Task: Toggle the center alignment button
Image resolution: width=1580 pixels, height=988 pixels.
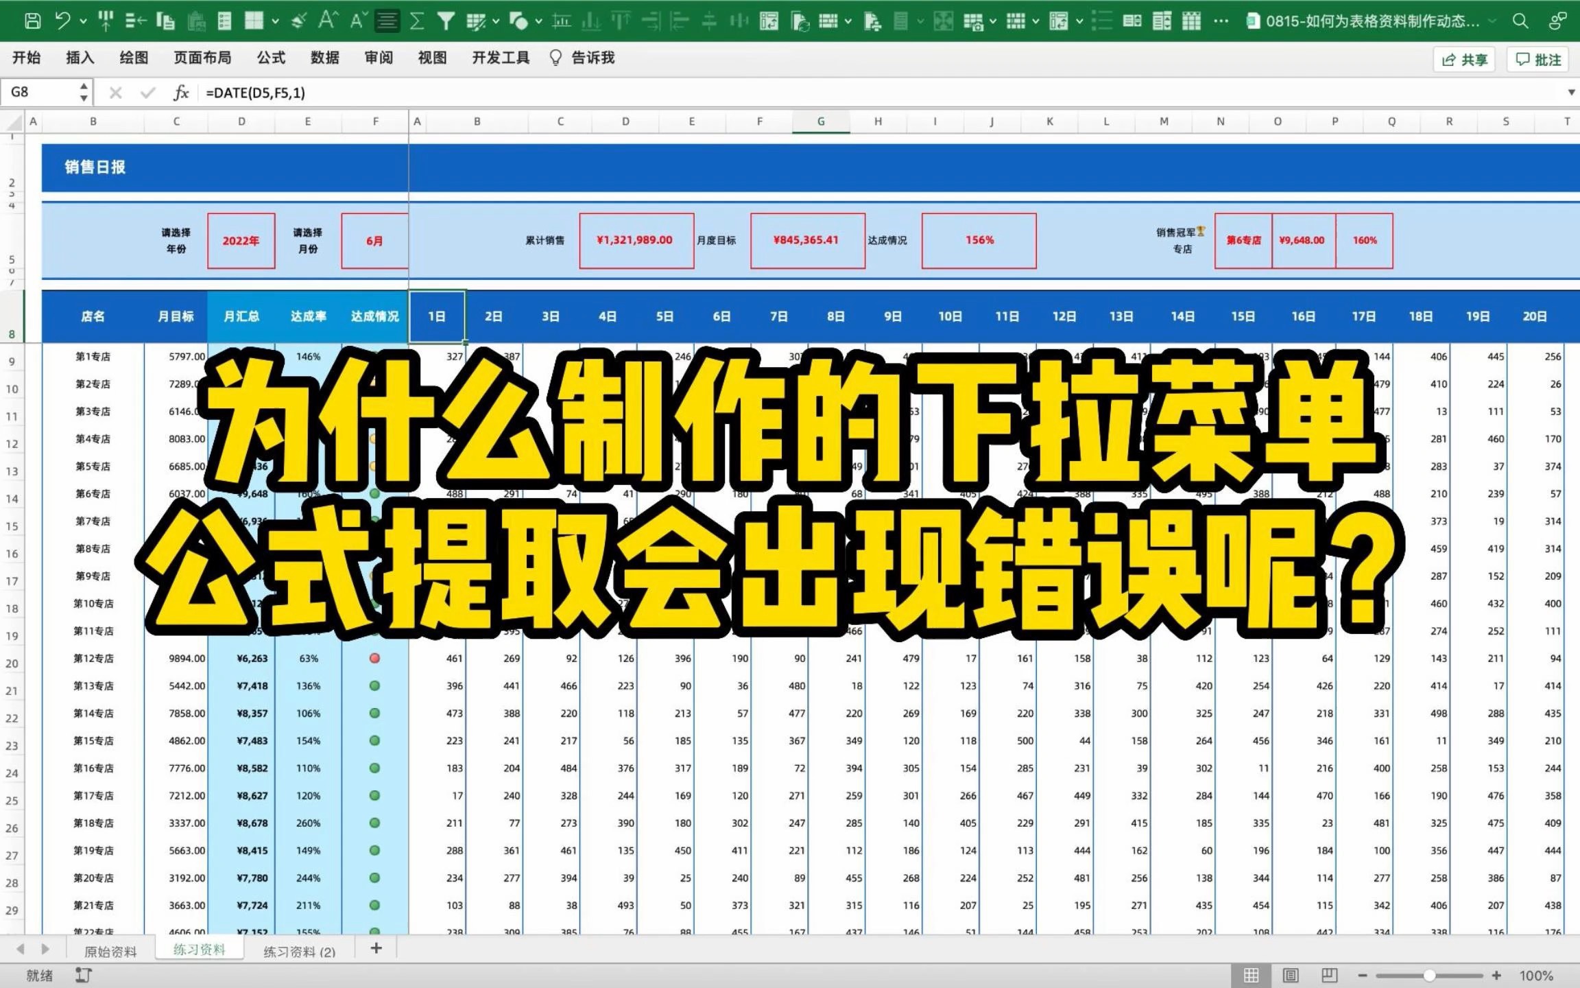Action: (387, 21)
